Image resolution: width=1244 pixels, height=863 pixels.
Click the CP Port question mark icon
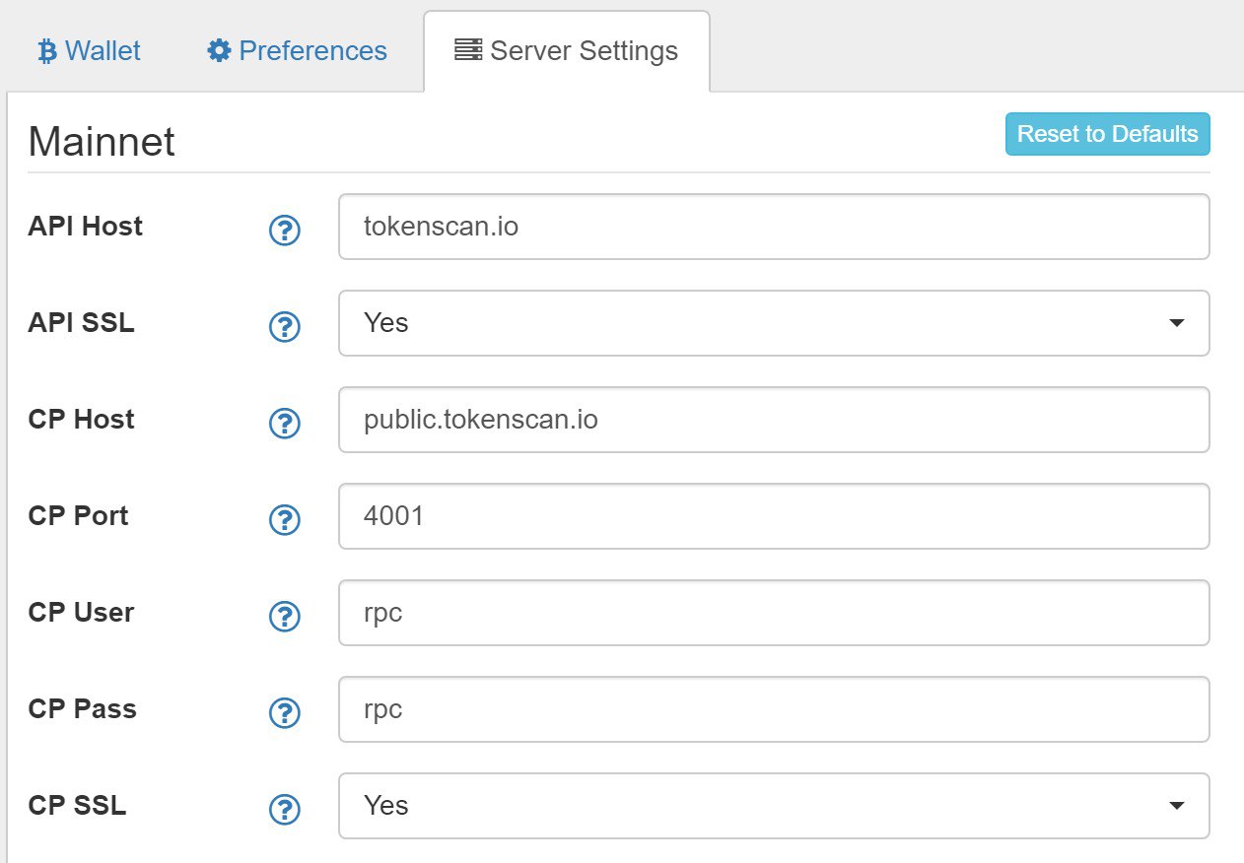click(285, 520)
